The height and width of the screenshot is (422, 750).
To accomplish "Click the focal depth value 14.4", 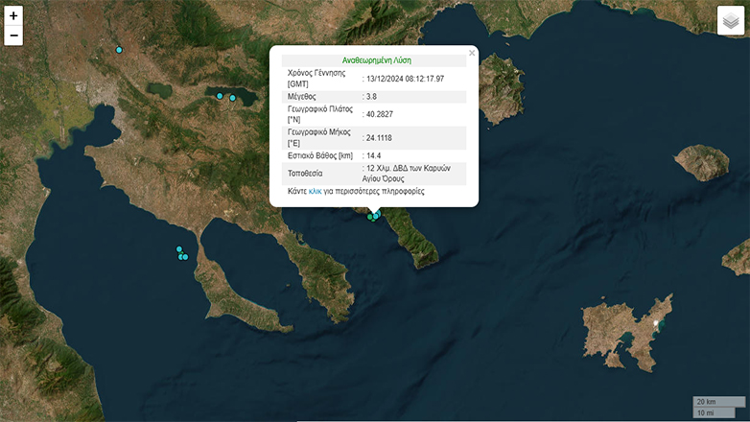I will [x=375, y=155].
